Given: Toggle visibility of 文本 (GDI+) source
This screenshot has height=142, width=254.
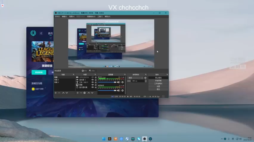Looking at the screenshot, I should (92, 82).
